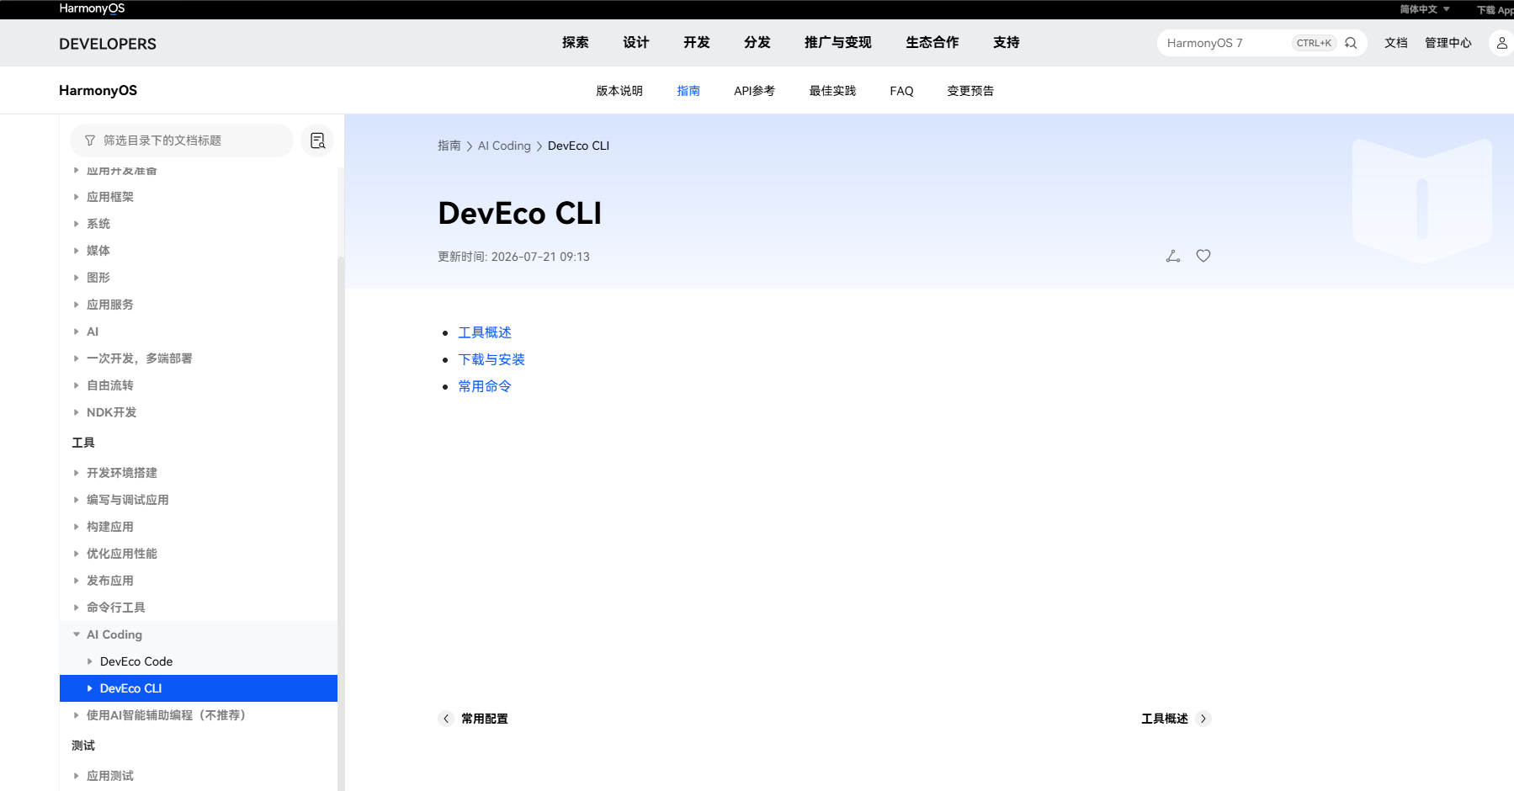
Task: Open the 简体中文 language dropdown
Action: point(1425,9)
